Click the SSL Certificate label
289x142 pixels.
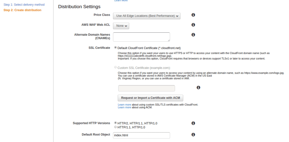(x=99, y=48)
